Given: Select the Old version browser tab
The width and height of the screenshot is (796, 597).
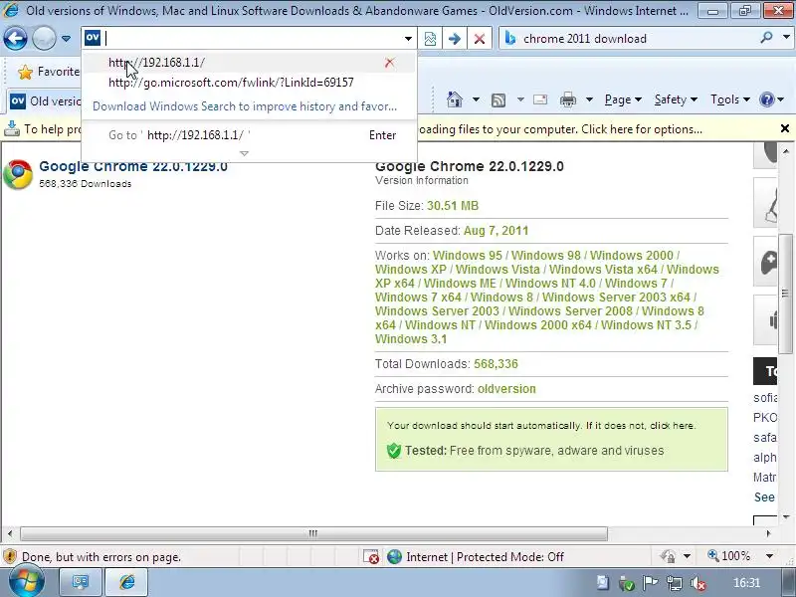Looking at the screenshot, I should (x=45, y=101).
